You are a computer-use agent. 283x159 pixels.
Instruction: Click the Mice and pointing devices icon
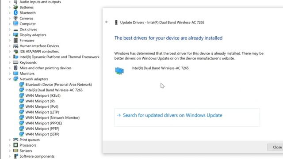[x=16, y=68]
